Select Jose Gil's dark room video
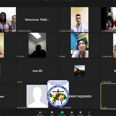The image size is (116, 116). click(x=37, y=45)
